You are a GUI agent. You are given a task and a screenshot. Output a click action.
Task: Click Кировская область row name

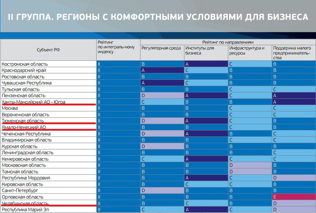[x=22, y=184]
